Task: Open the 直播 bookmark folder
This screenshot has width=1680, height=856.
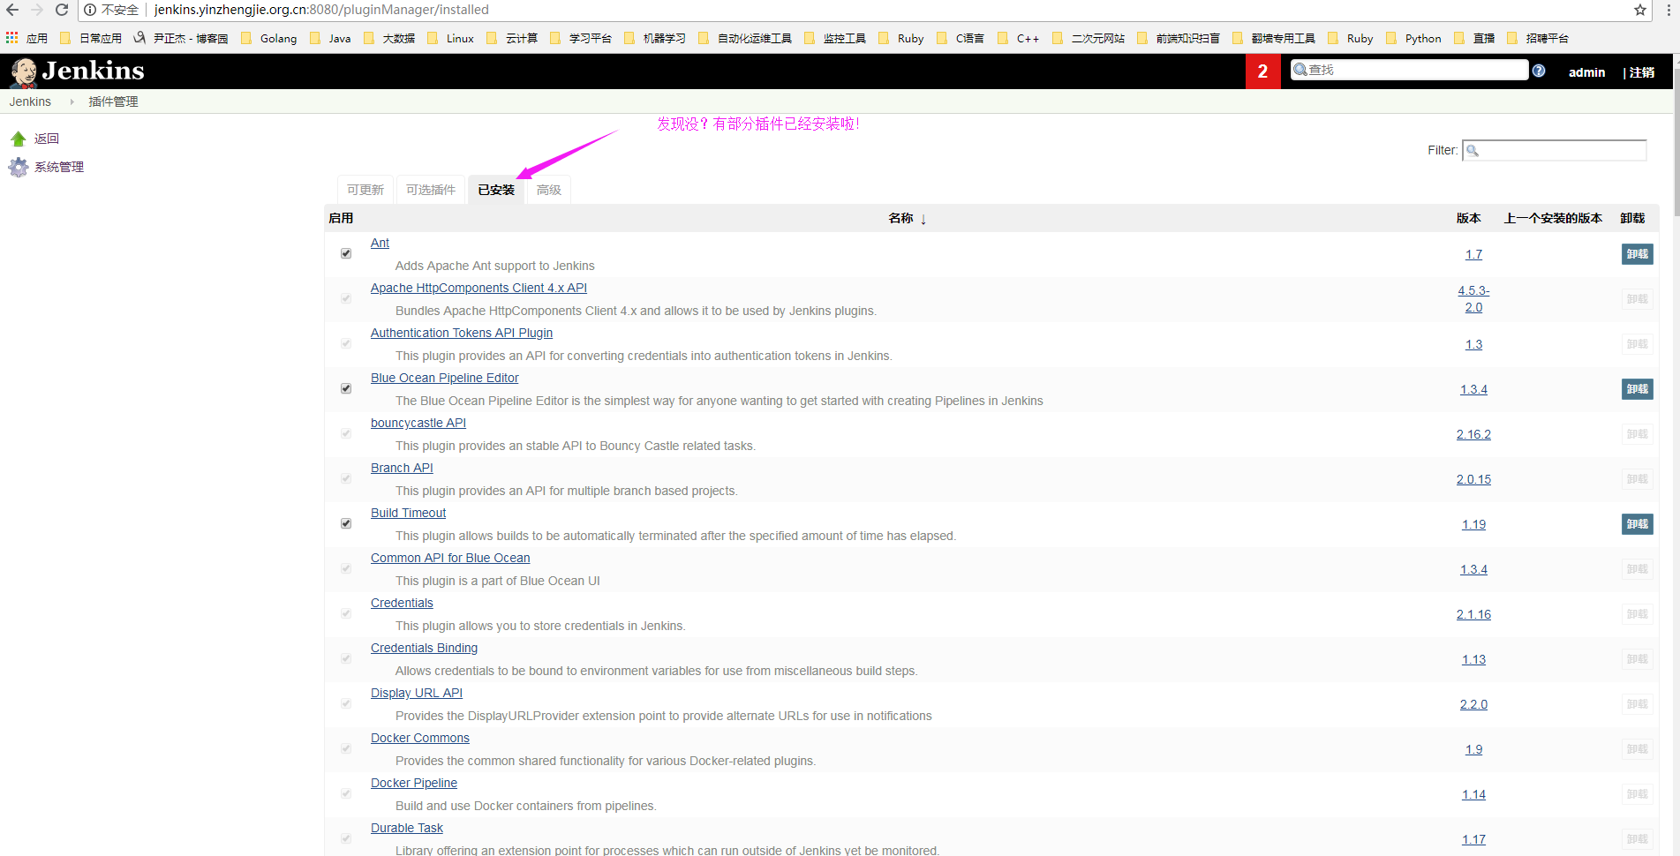Action: pyautogui.click(x=1473, y=38)
